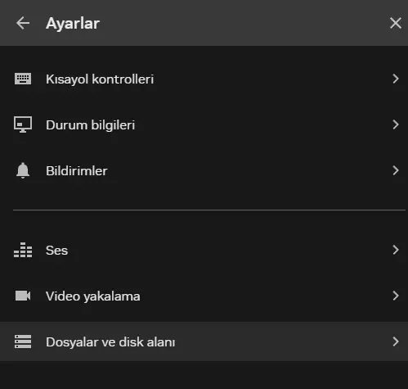
Task: Click the monitor icon for Durum bilgileri
Action: tap(23, 124)
